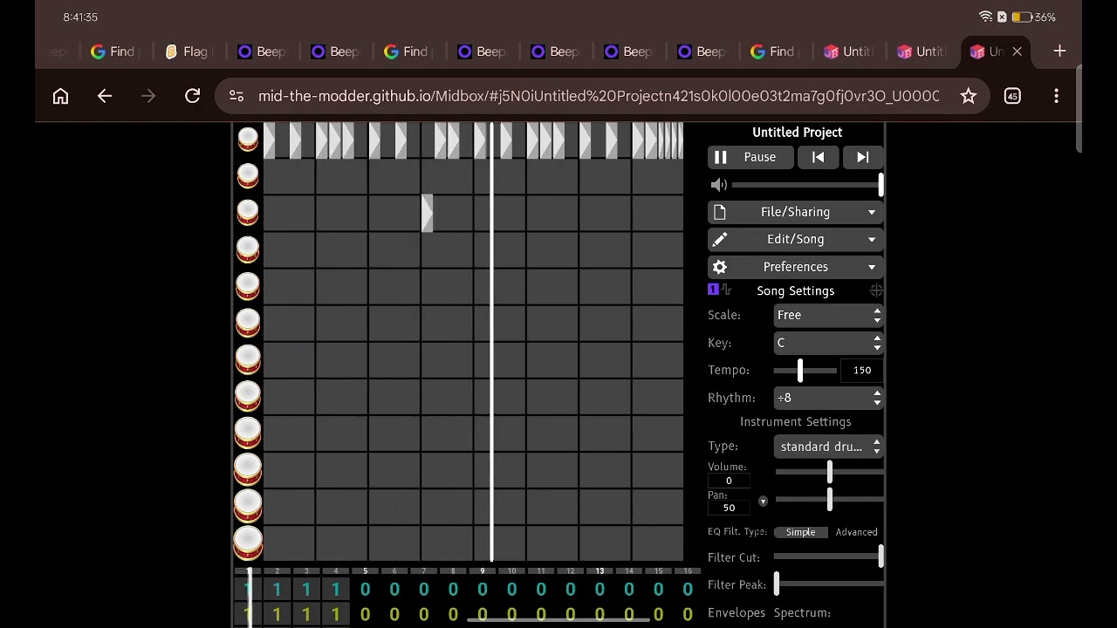1117x628 pixels.
Task: Select bar number 9 in pattern header
Action: [x=482, y=571]
